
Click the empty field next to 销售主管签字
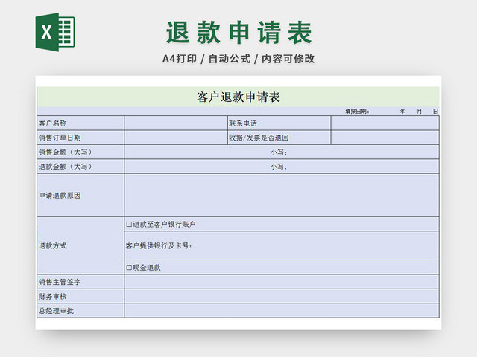click(x=282, y=282)
